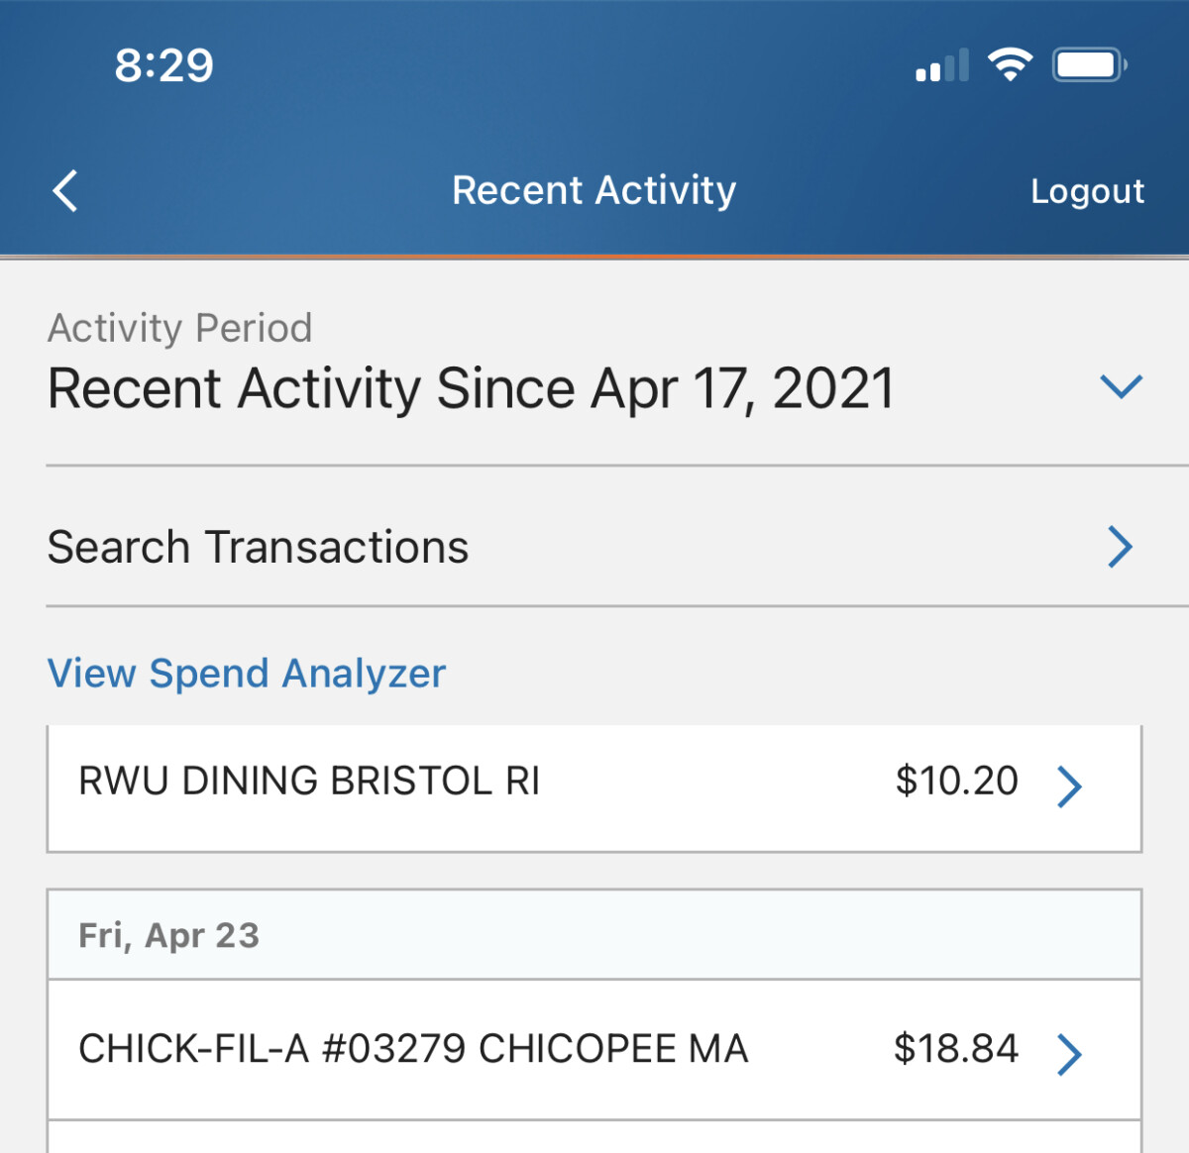Open the RWU DINING BRISTOL RI transaction
The width and height of the screenshot is (1189, 1153).
(309, 782)
